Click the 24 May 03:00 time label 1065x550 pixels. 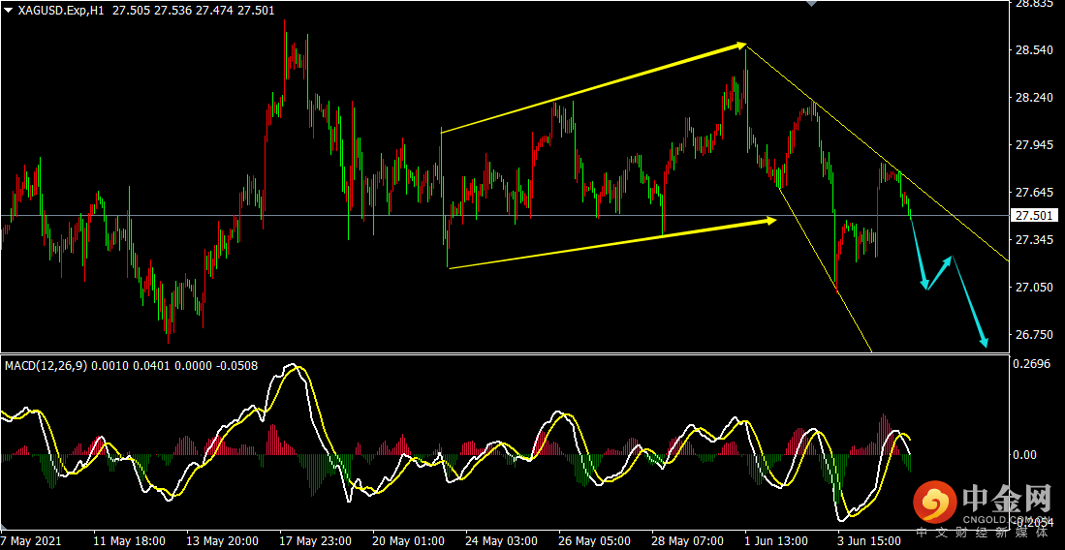pos(502,542)
